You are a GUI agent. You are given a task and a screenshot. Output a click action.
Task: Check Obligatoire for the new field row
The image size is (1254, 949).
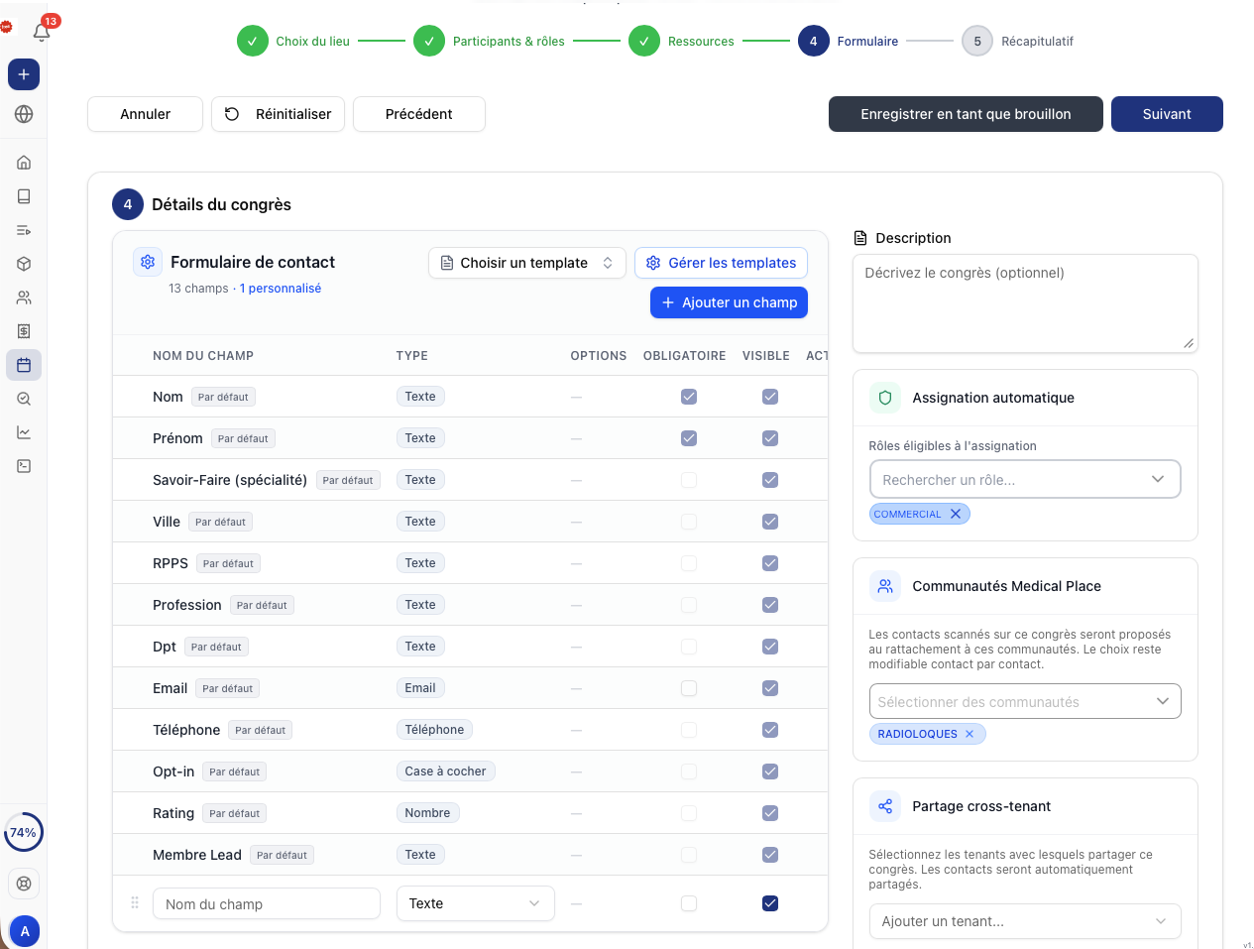[x=689, y=903]
